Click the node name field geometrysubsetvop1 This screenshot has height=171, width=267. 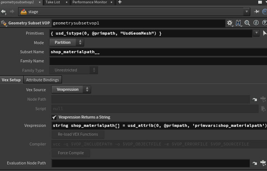pyautogui.click(x=138, y=23)
